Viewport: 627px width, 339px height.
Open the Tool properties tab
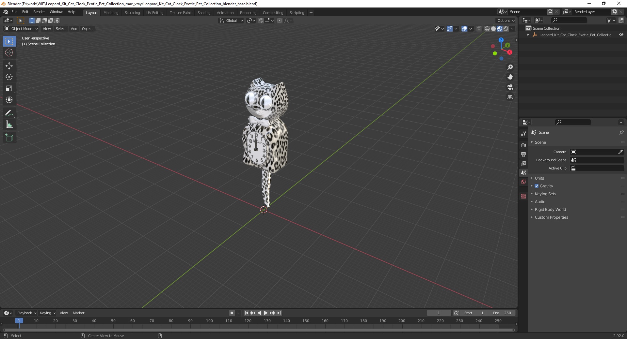523,134
